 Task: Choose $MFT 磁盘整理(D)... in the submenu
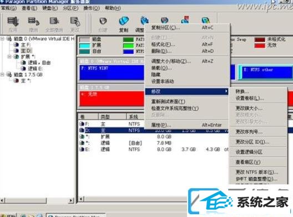click(x=258, y=179)
